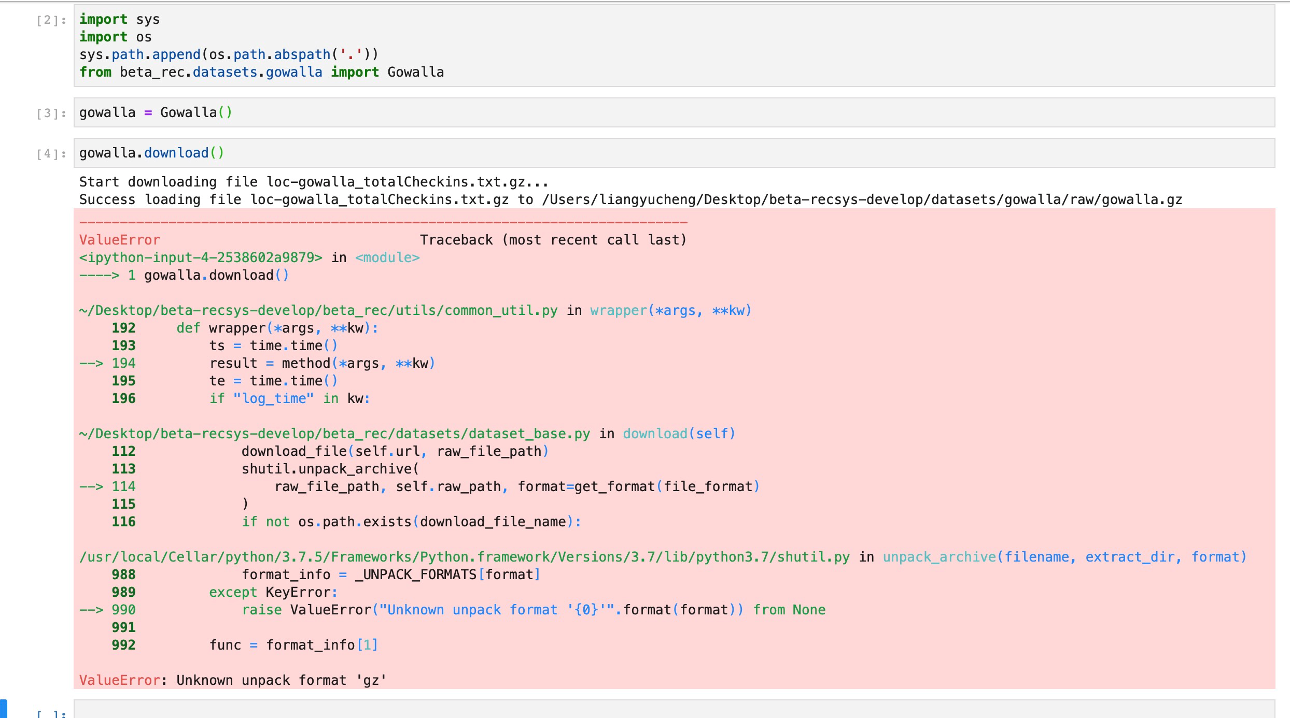Click 'Start downloading file' output line
Image resolution: width=1290 pixels, height=718 pixels.
tap(314, 182)
